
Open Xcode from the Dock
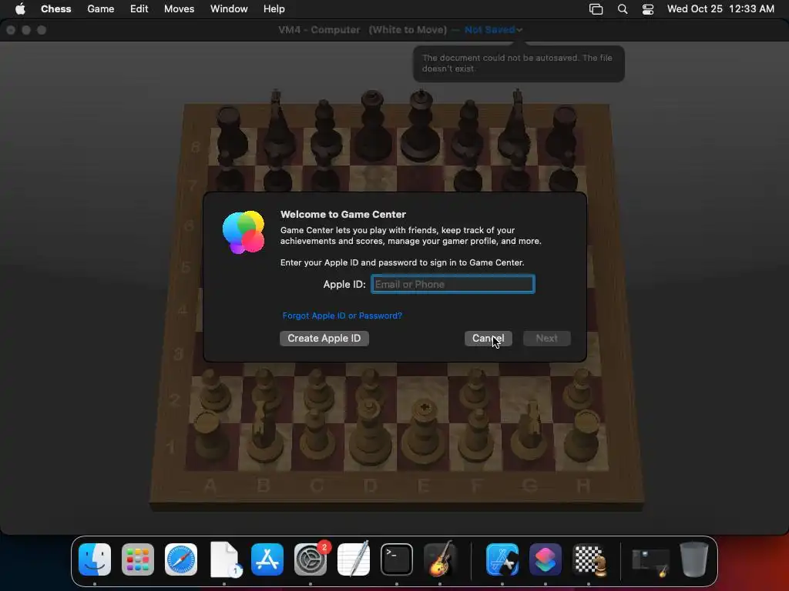point(502,559)
